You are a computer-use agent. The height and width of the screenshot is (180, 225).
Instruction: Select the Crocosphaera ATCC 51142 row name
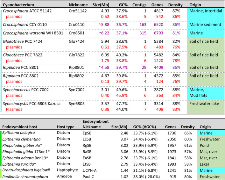coord(27,11)
